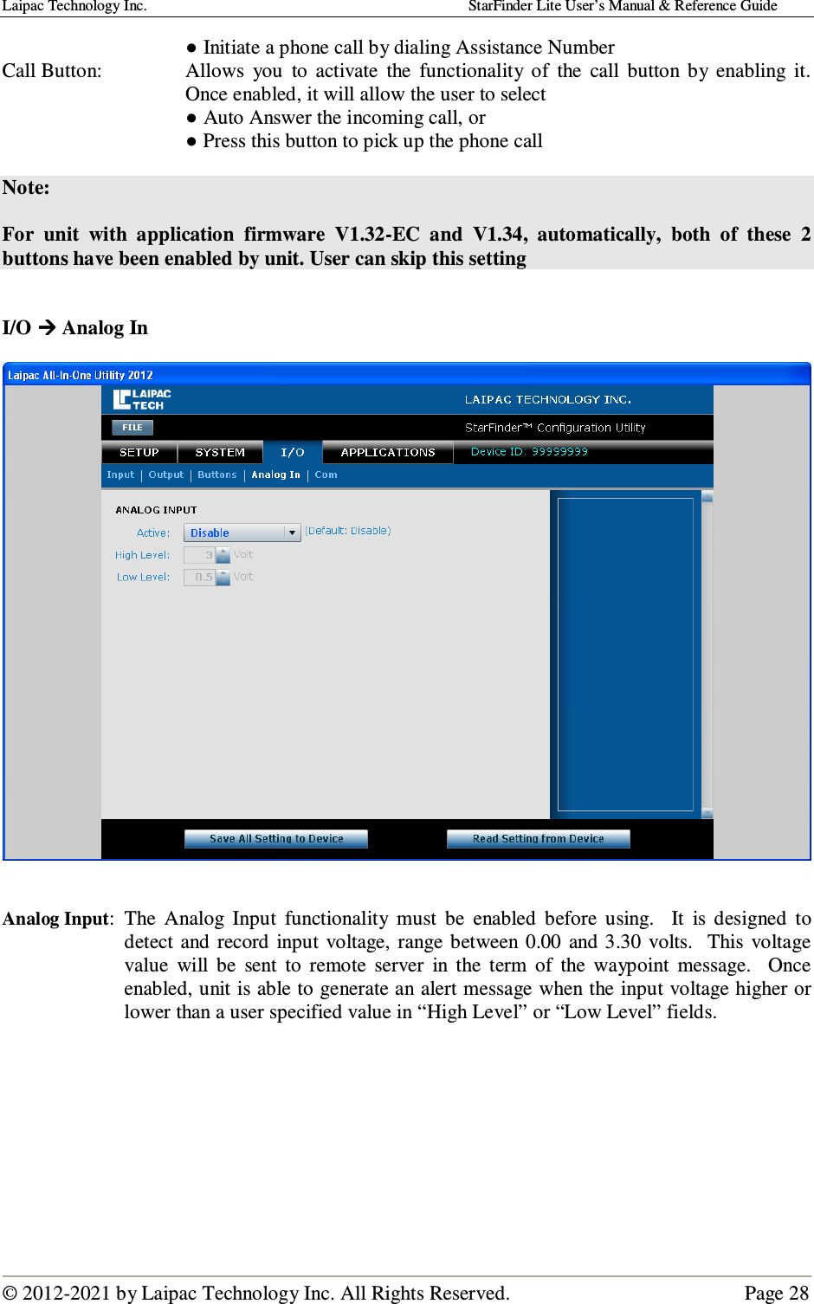Click the LAIPAC TECHNOLOGY INC. header text
Screen dimensions: 814x1304
point(548,399)
